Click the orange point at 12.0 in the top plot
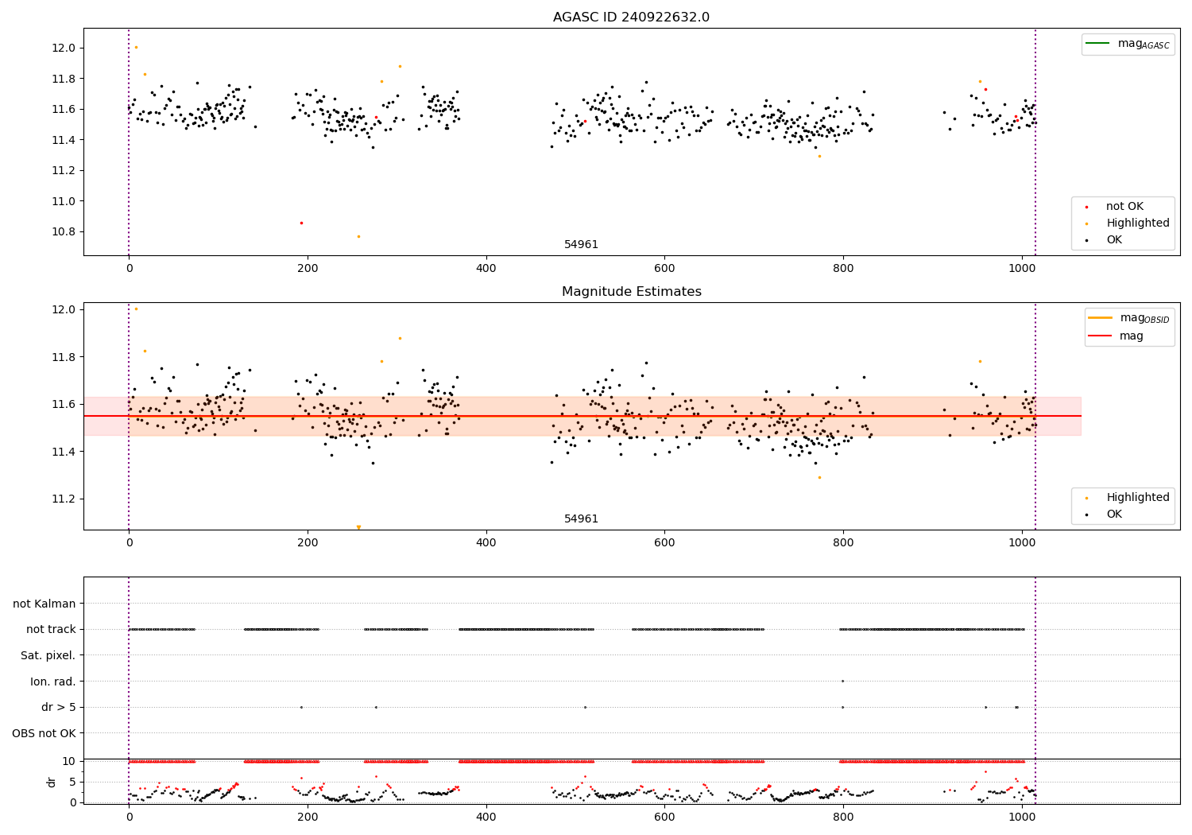The image size is (1192, 835). pyautogui.click(x=136, y=47)
